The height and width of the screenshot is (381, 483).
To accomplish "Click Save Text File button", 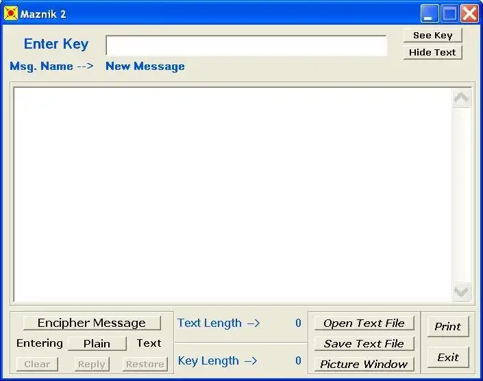I will tap(364, 343).
